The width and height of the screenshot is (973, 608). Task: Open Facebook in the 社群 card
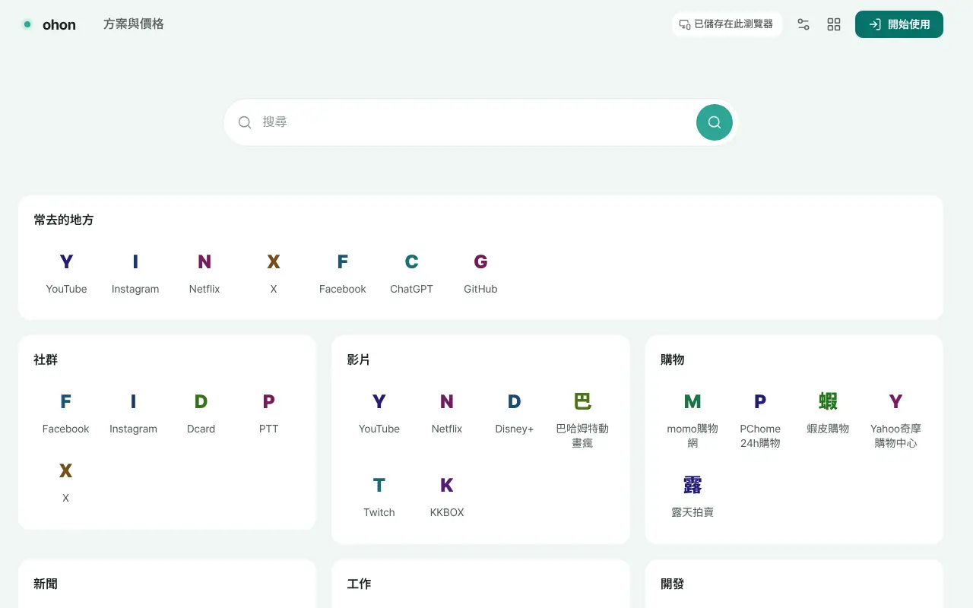point(66,413)
